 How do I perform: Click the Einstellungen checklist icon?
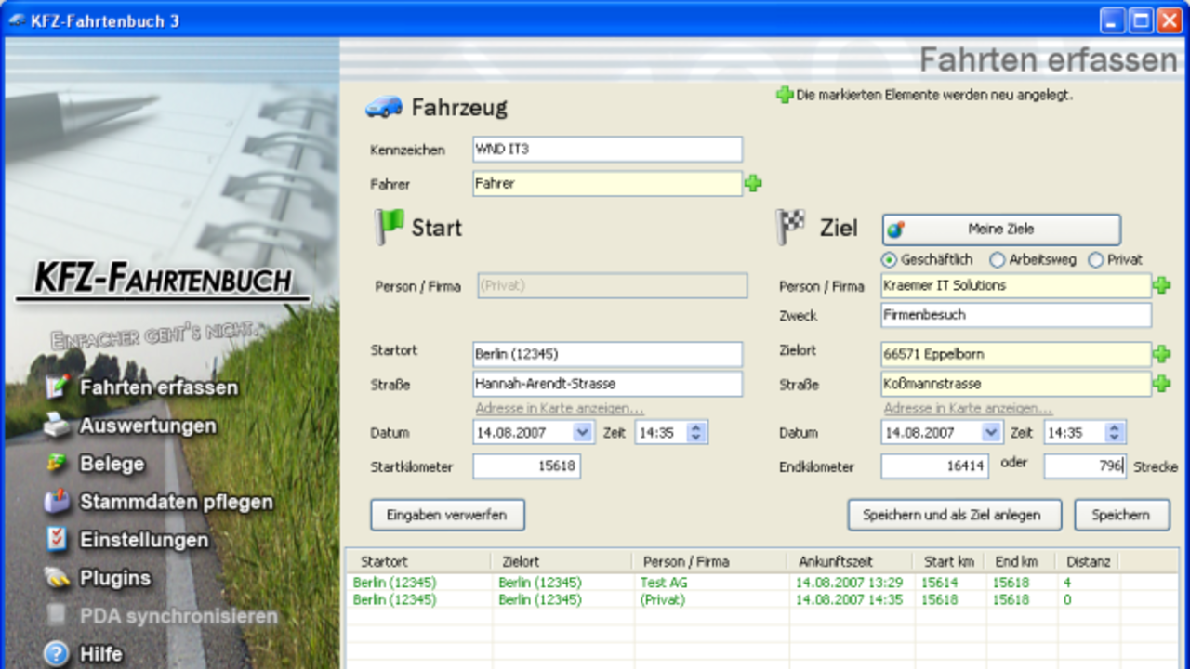click(58, 540)
